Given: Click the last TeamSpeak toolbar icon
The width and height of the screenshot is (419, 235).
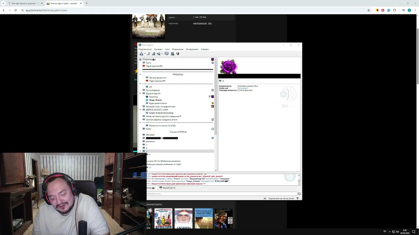Looking at the screenshot, I should (178, 54).
